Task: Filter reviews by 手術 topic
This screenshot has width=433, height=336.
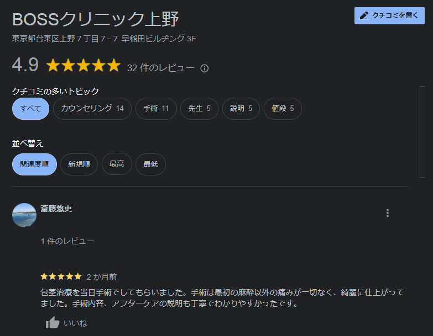Action: [156, 109]
